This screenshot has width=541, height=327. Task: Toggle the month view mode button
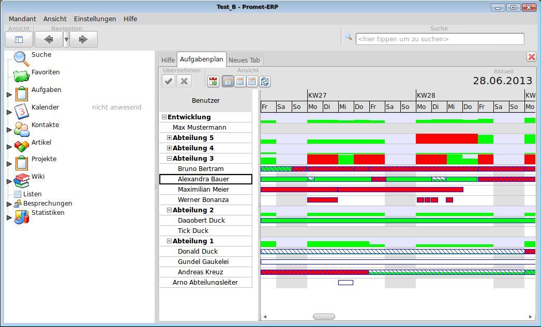click(252, 81)
